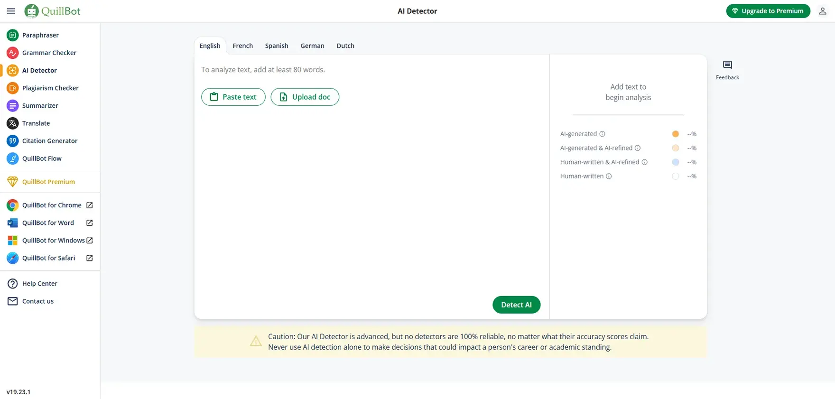Show info for AI-generated category
Viewport: 835px width, 399px height.
[602, 134]
